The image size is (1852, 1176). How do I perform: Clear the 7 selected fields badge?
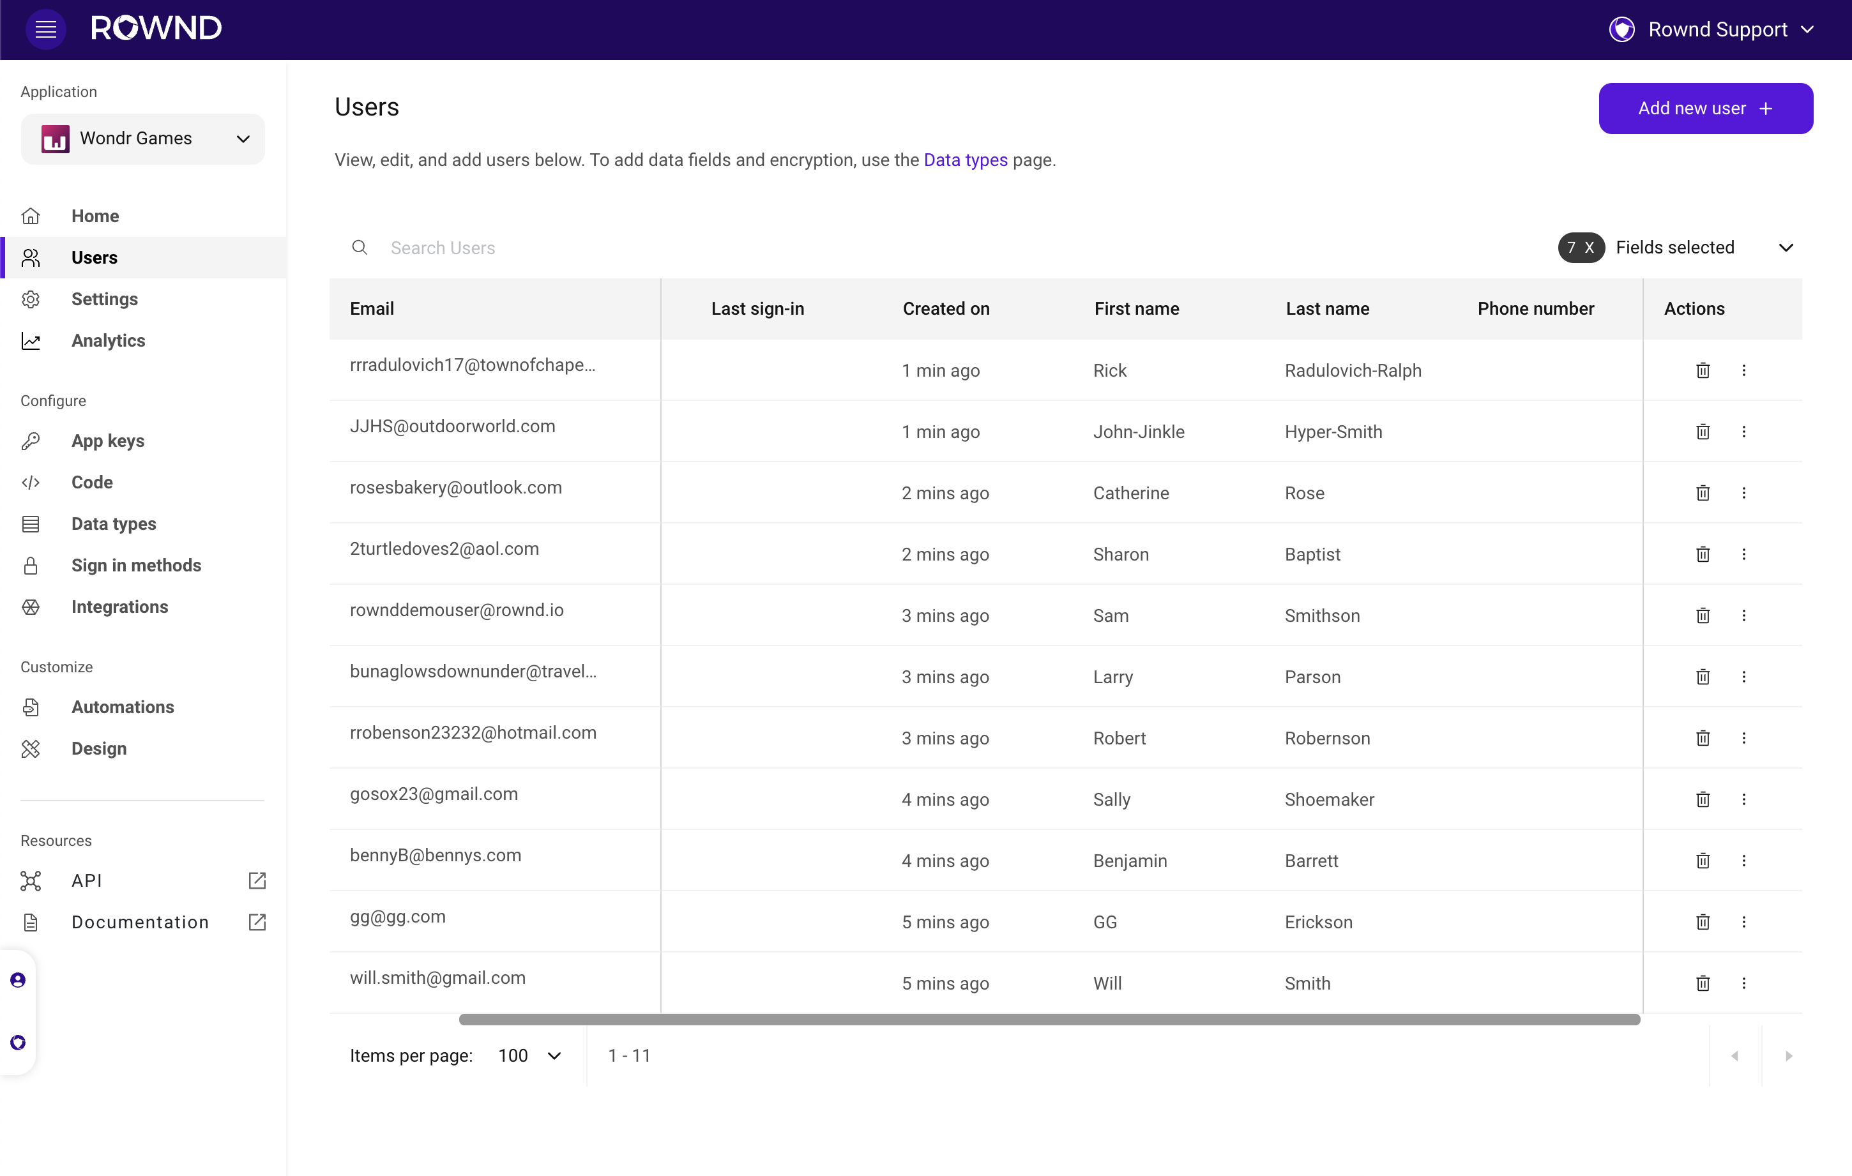(1589, 248)
